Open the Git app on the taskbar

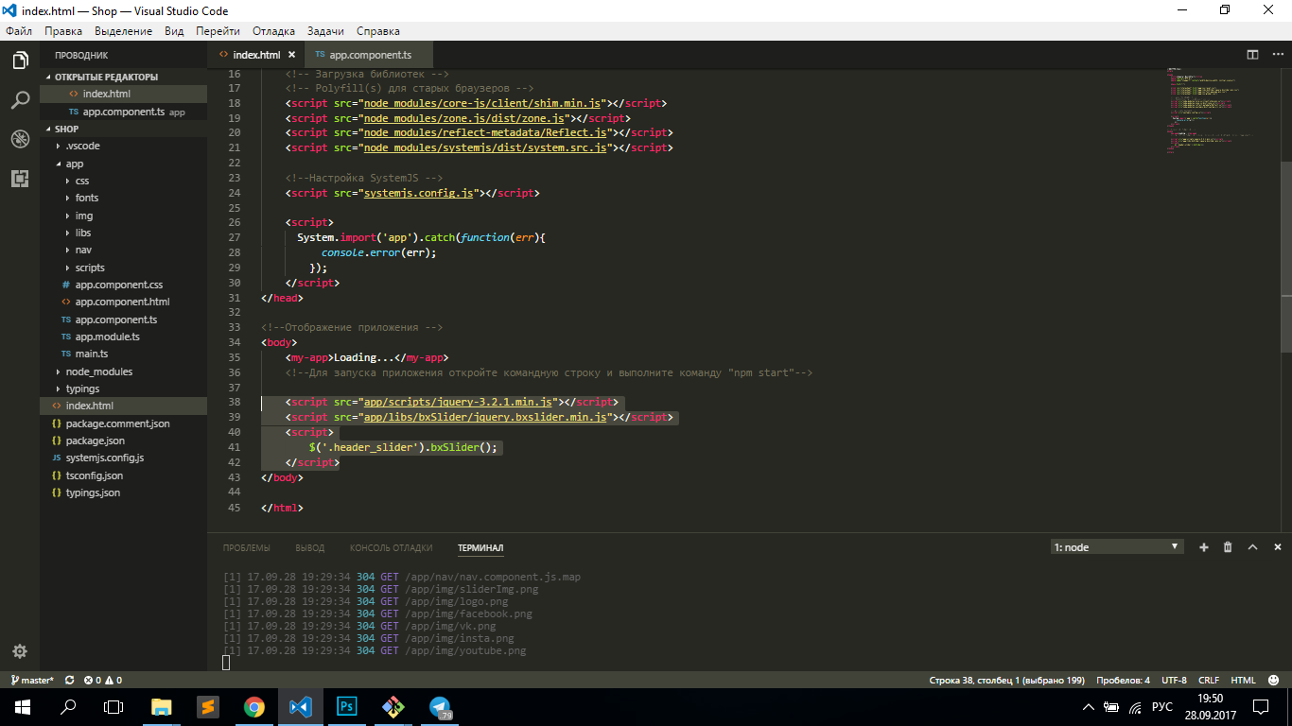[x=393, y=706]
